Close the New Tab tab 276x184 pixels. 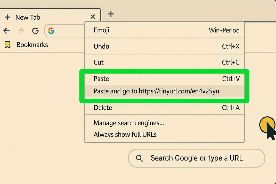[93, 17]
